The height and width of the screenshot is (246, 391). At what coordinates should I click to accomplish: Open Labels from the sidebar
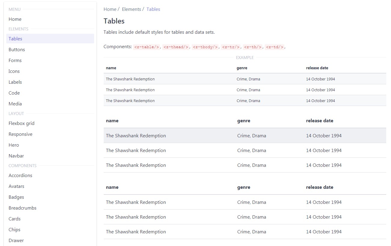50,82
